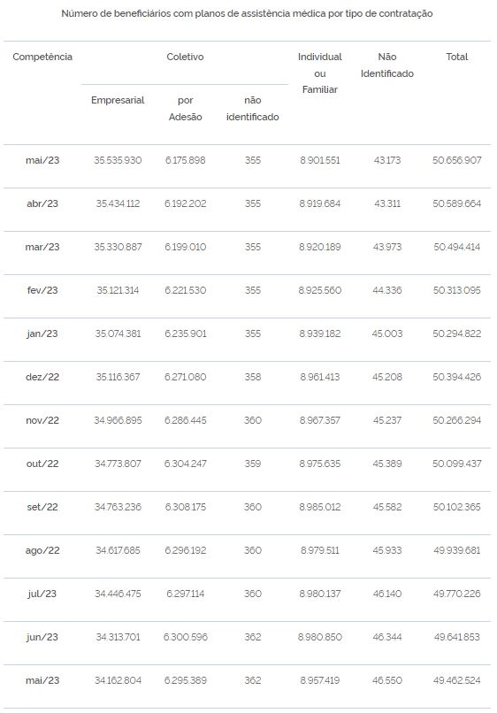This screenshot has width=497, height=713.
Task: Click the jun/23 total 49.641.853
Action: coord(457,637)
